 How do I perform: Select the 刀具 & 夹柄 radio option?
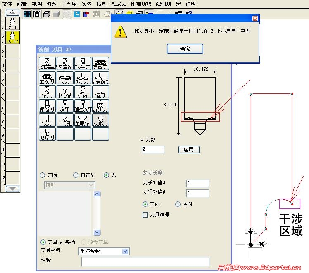pos(43,242)
